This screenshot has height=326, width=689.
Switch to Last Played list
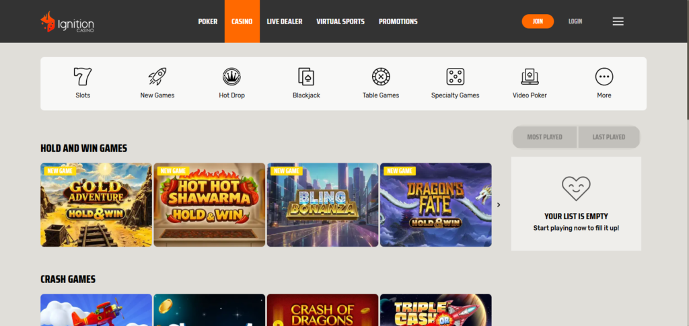click(608, 137)
